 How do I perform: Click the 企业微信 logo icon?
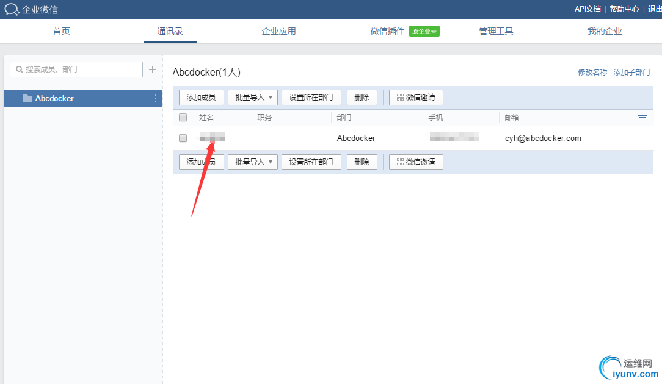coord(12,9)
